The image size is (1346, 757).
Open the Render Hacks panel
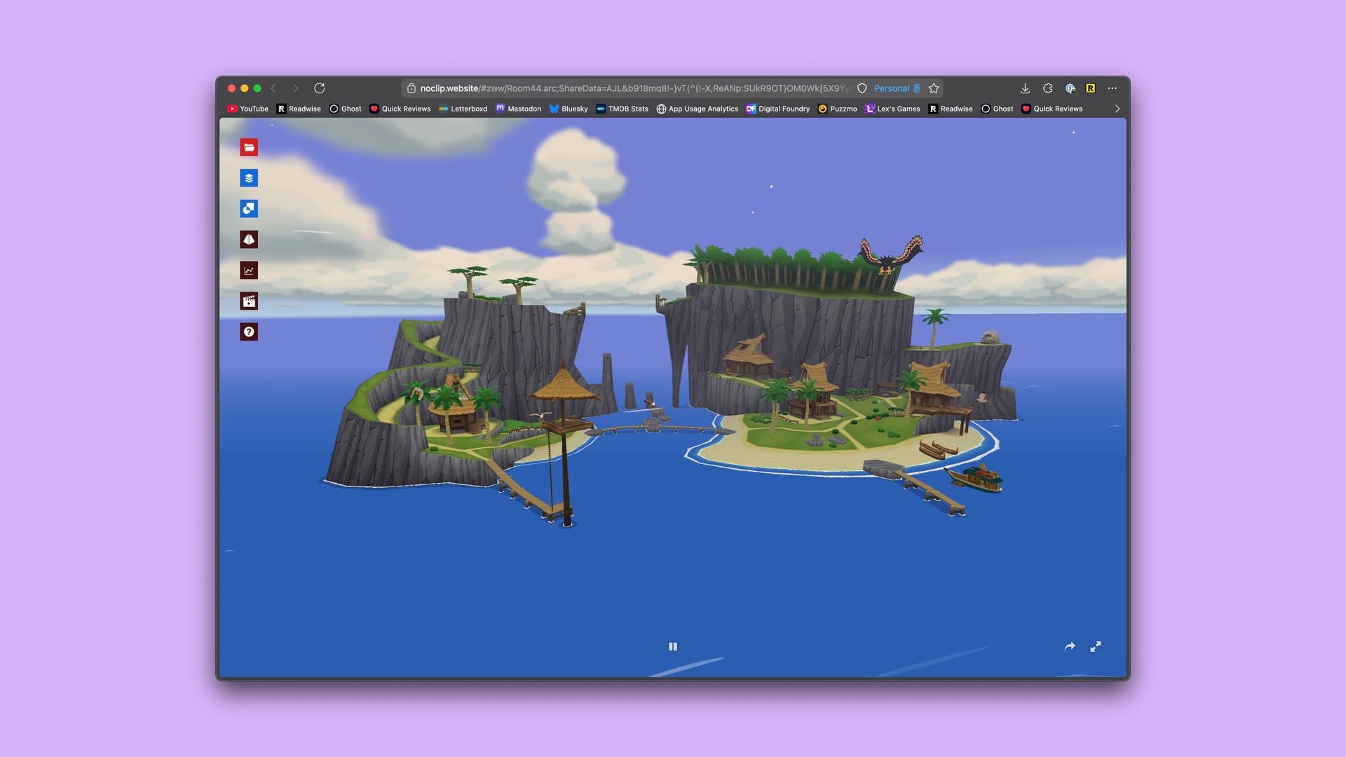tap(249, 209)
